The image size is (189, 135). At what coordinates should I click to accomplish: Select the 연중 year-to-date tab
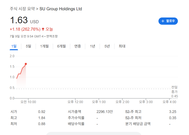(x=78, y=46)
